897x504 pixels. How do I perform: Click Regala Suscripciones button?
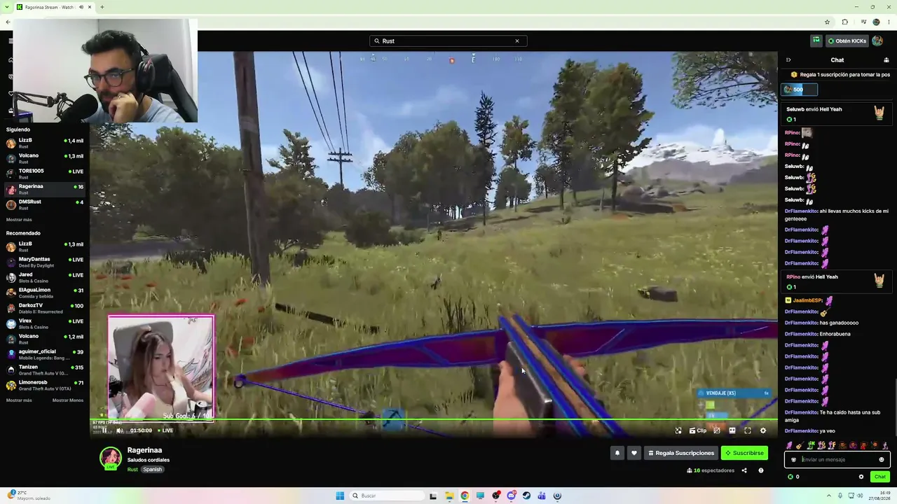(x=680, y=453)
